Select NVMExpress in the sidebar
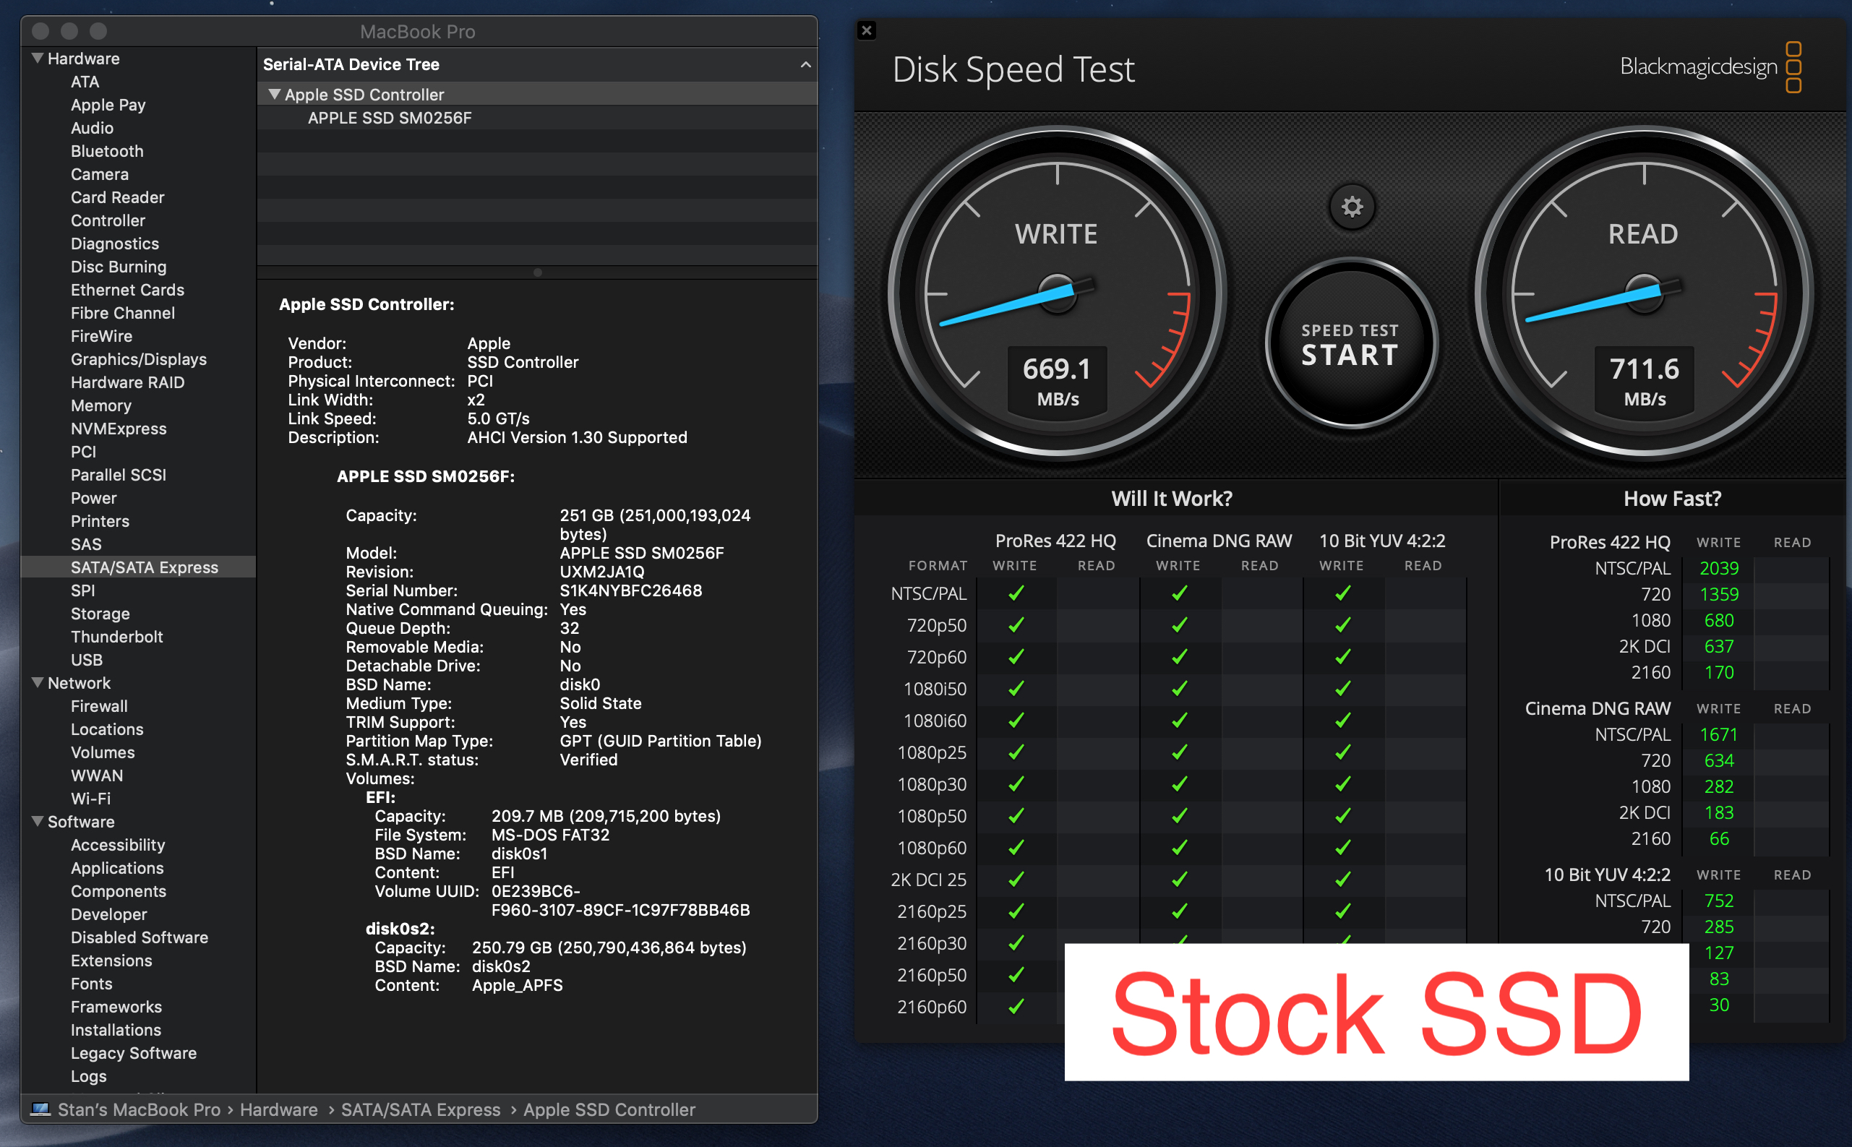Screen dimensions: 1852x1147 [119, 429]
